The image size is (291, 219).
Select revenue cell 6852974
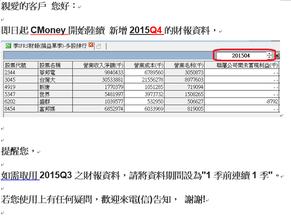click(98, 108)
